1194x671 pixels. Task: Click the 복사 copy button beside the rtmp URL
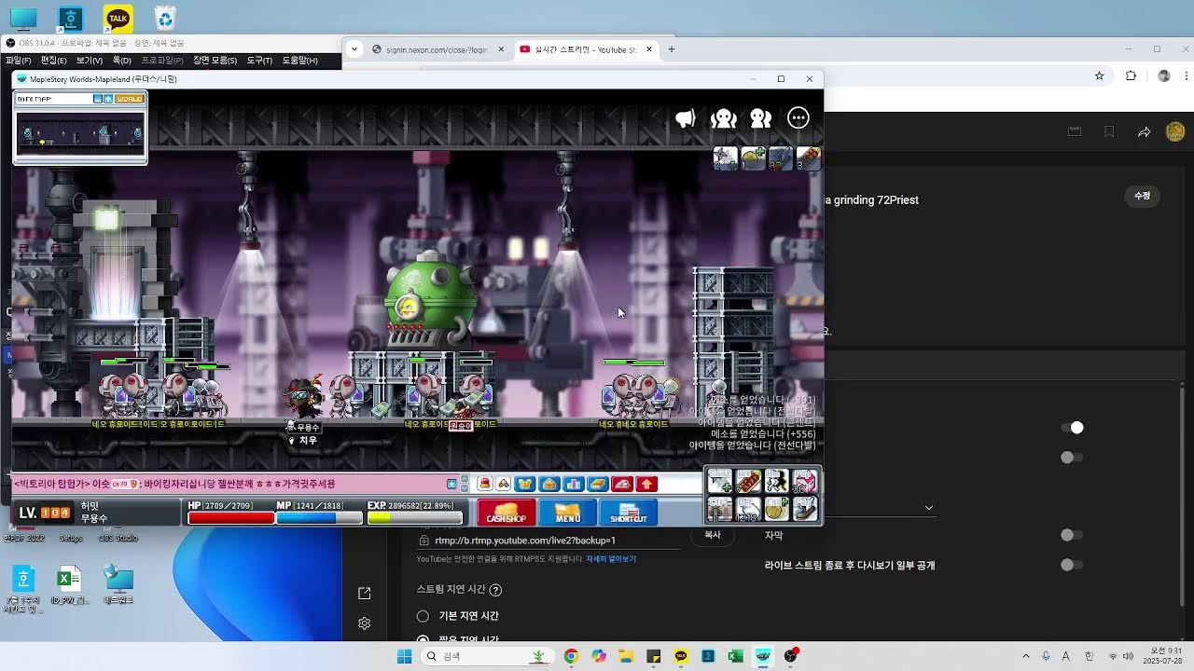tap(713, 535)
